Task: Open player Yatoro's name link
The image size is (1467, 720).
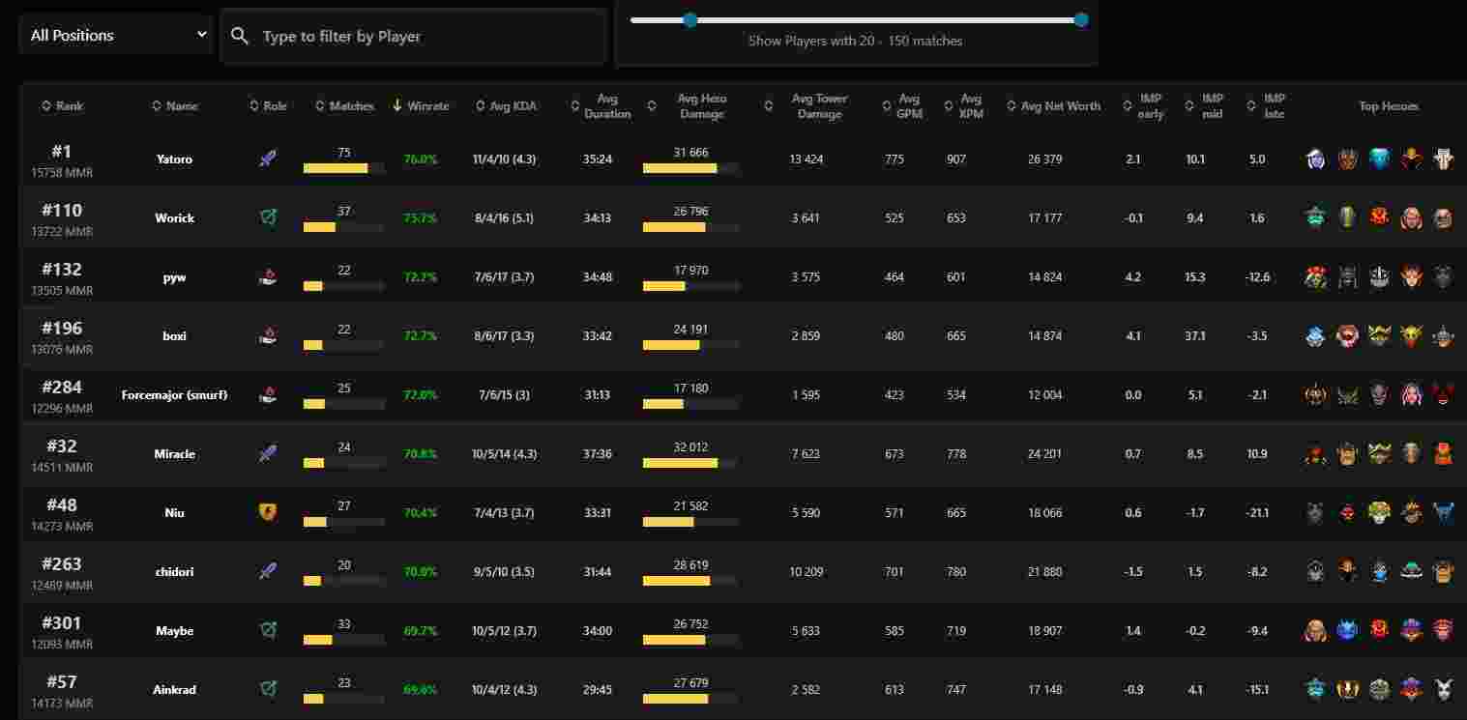Action: [x=174, y=159]
